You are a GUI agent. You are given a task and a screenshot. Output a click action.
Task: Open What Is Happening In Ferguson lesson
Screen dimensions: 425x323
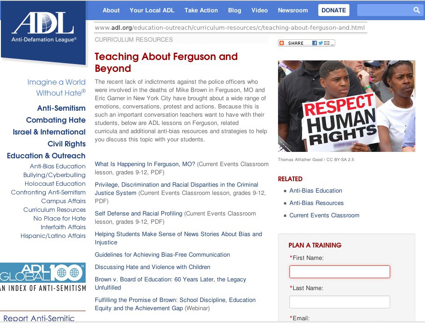(x=145, y=164)
